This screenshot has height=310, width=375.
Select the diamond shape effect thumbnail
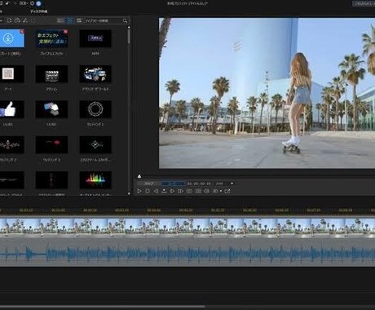click(x=95, y=144)
